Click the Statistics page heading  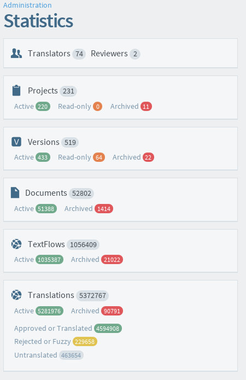click(x=38, y=21)
